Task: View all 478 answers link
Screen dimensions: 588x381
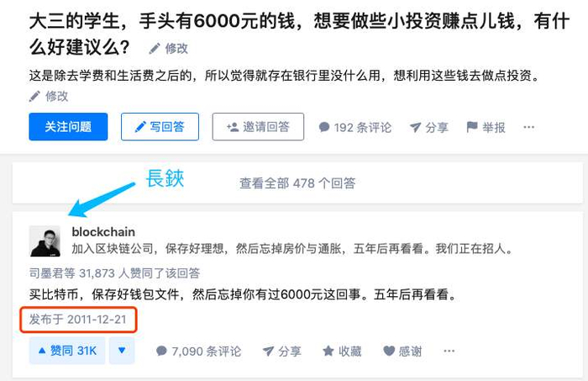Action: (297, 183)
